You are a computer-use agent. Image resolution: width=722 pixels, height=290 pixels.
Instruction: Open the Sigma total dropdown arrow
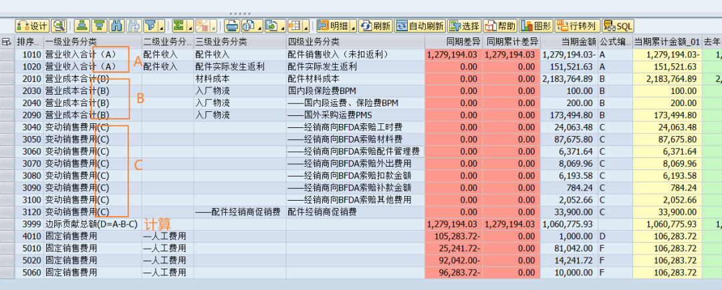(x=190, y=26)
